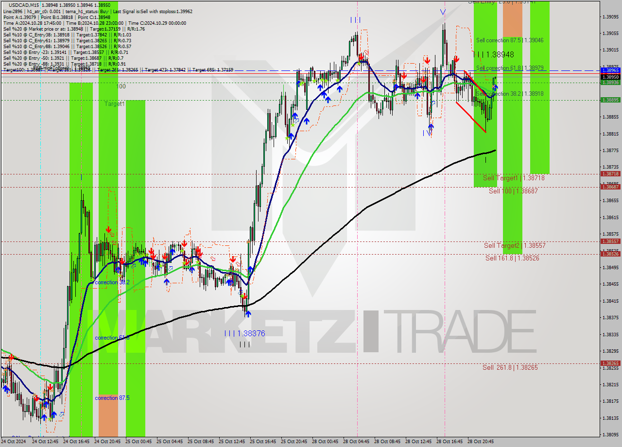Click the red 1.38265 price tag

click(x=610, y=363)
